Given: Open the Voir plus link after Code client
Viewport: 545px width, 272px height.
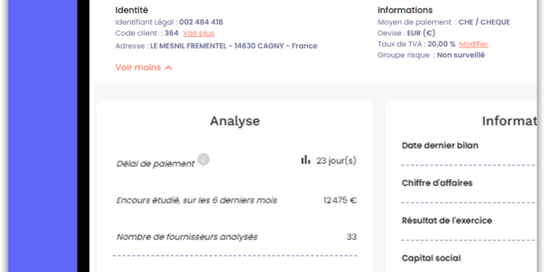Looking at the screenshot, I should [x=199, y=33].
